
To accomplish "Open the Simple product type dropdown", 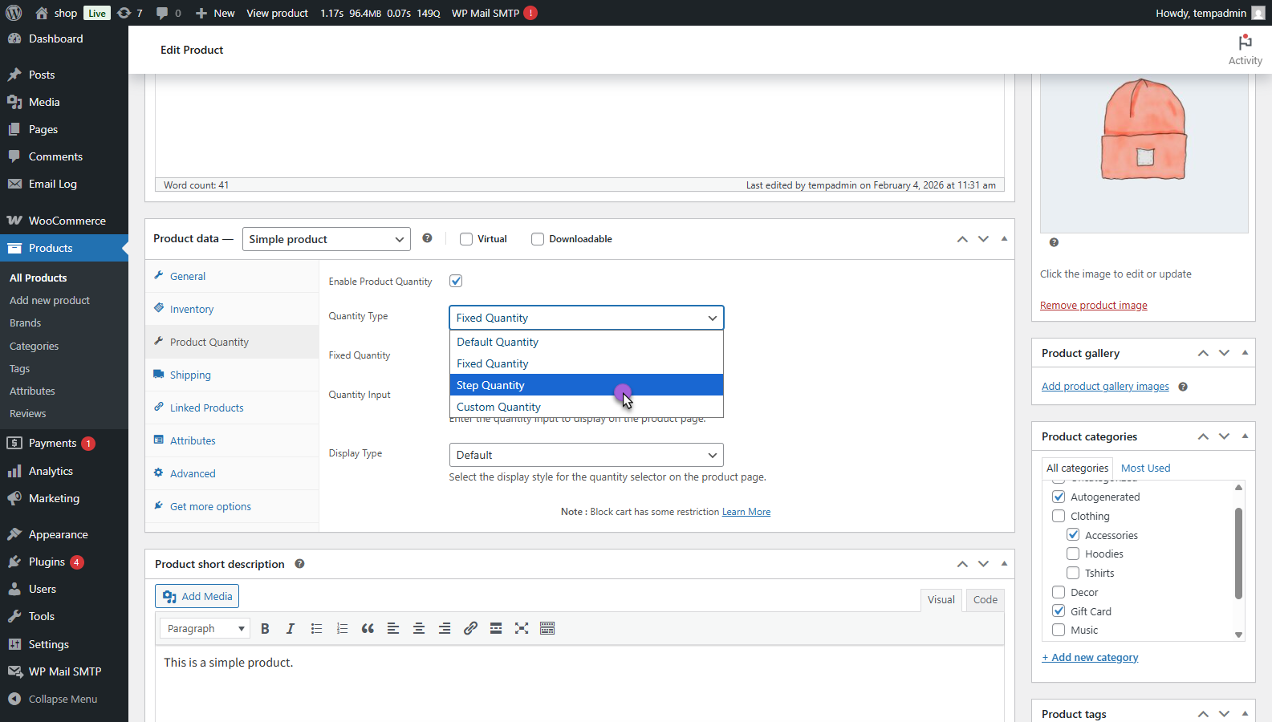I will point(326,239).
